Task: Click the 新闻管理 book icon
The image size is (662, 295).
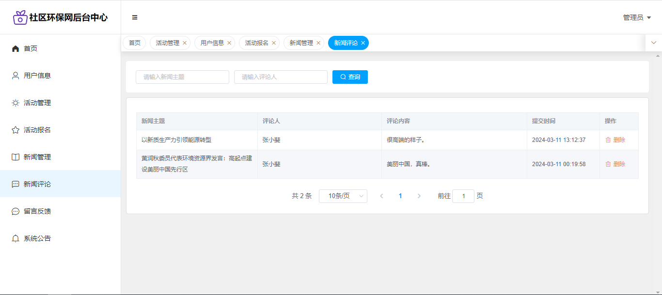Action: coord(16,157)
